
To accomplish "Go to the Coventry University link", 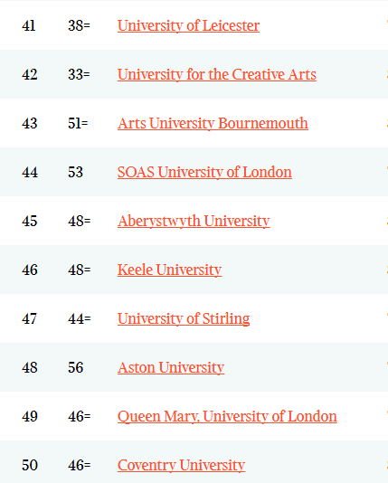I will (x=182, y=466).
